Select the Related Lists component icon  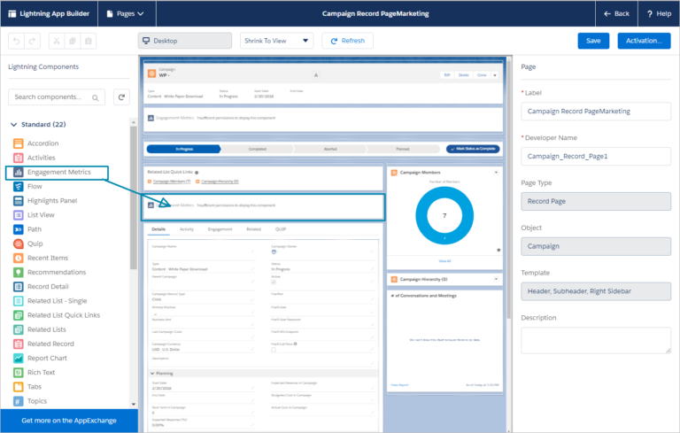point(19,329)
